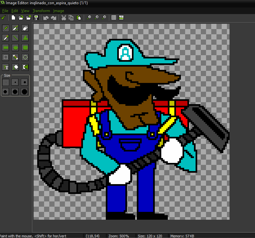Viewport: 255px width, 238px height.
Task: Toggle the landscape picture icon in toolbar
Action: pyautogui.click(x=121, y=17)
